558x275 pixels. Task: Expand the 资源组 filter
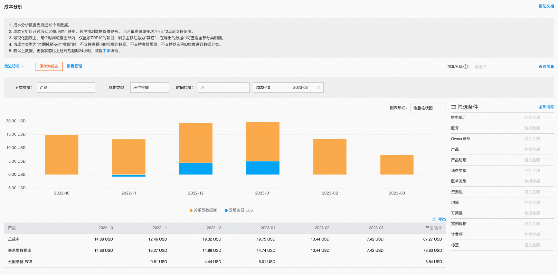pyautogui.click(x=503, y=192)
